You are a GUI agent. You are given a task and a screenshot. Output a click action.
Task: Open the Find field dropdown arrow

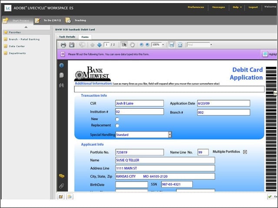[x=211, y=45]
